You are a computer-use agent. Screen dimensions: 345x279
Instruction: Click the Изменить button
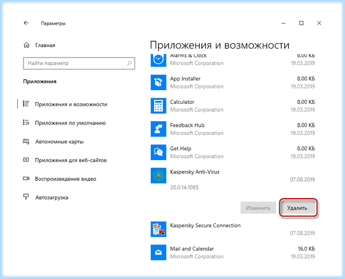258,208
